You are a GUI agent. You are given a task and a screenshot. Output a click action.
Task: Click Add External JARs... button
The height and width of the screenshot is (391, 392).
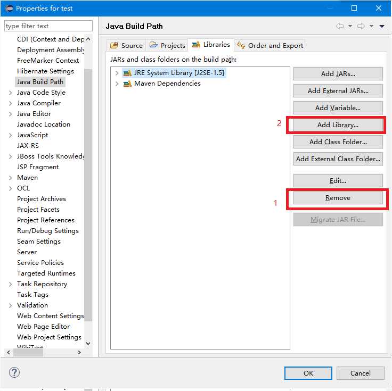click(x=338, y=90)
